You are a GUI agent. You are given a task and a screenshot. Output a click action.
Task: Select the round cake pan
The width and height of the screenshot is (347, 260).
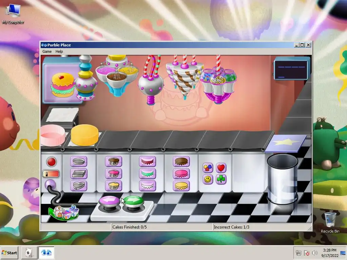tap(79, 161)
